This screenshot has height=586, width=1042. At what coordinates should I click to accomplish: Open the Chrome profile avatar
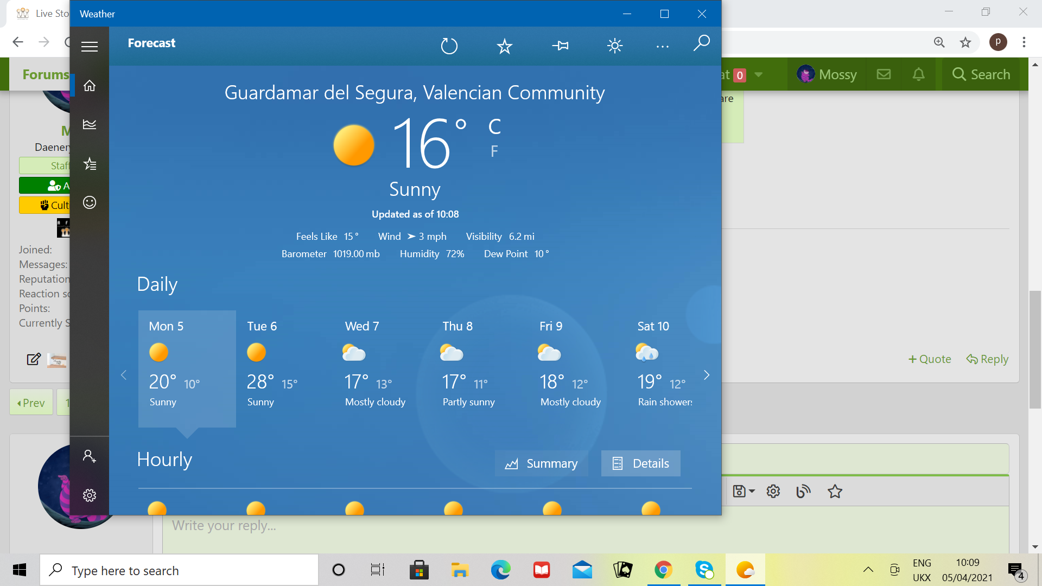(x=998, y=42)
